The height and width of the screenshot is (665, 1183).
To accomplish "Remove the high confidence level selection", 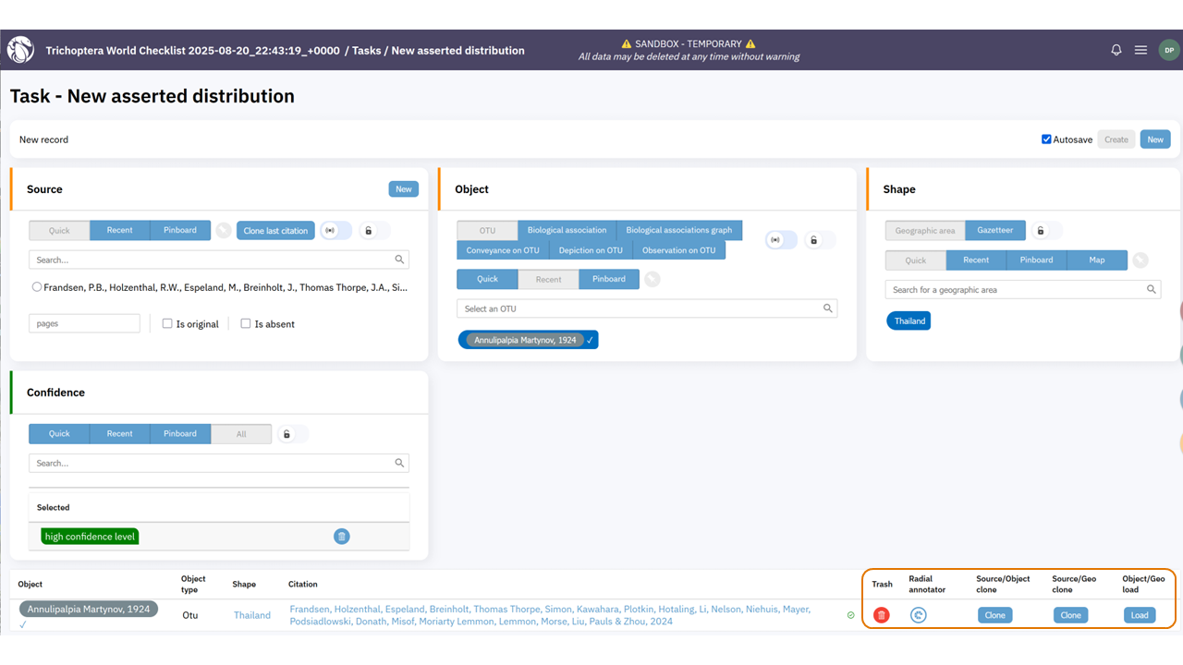I will [x=341, y=537].
